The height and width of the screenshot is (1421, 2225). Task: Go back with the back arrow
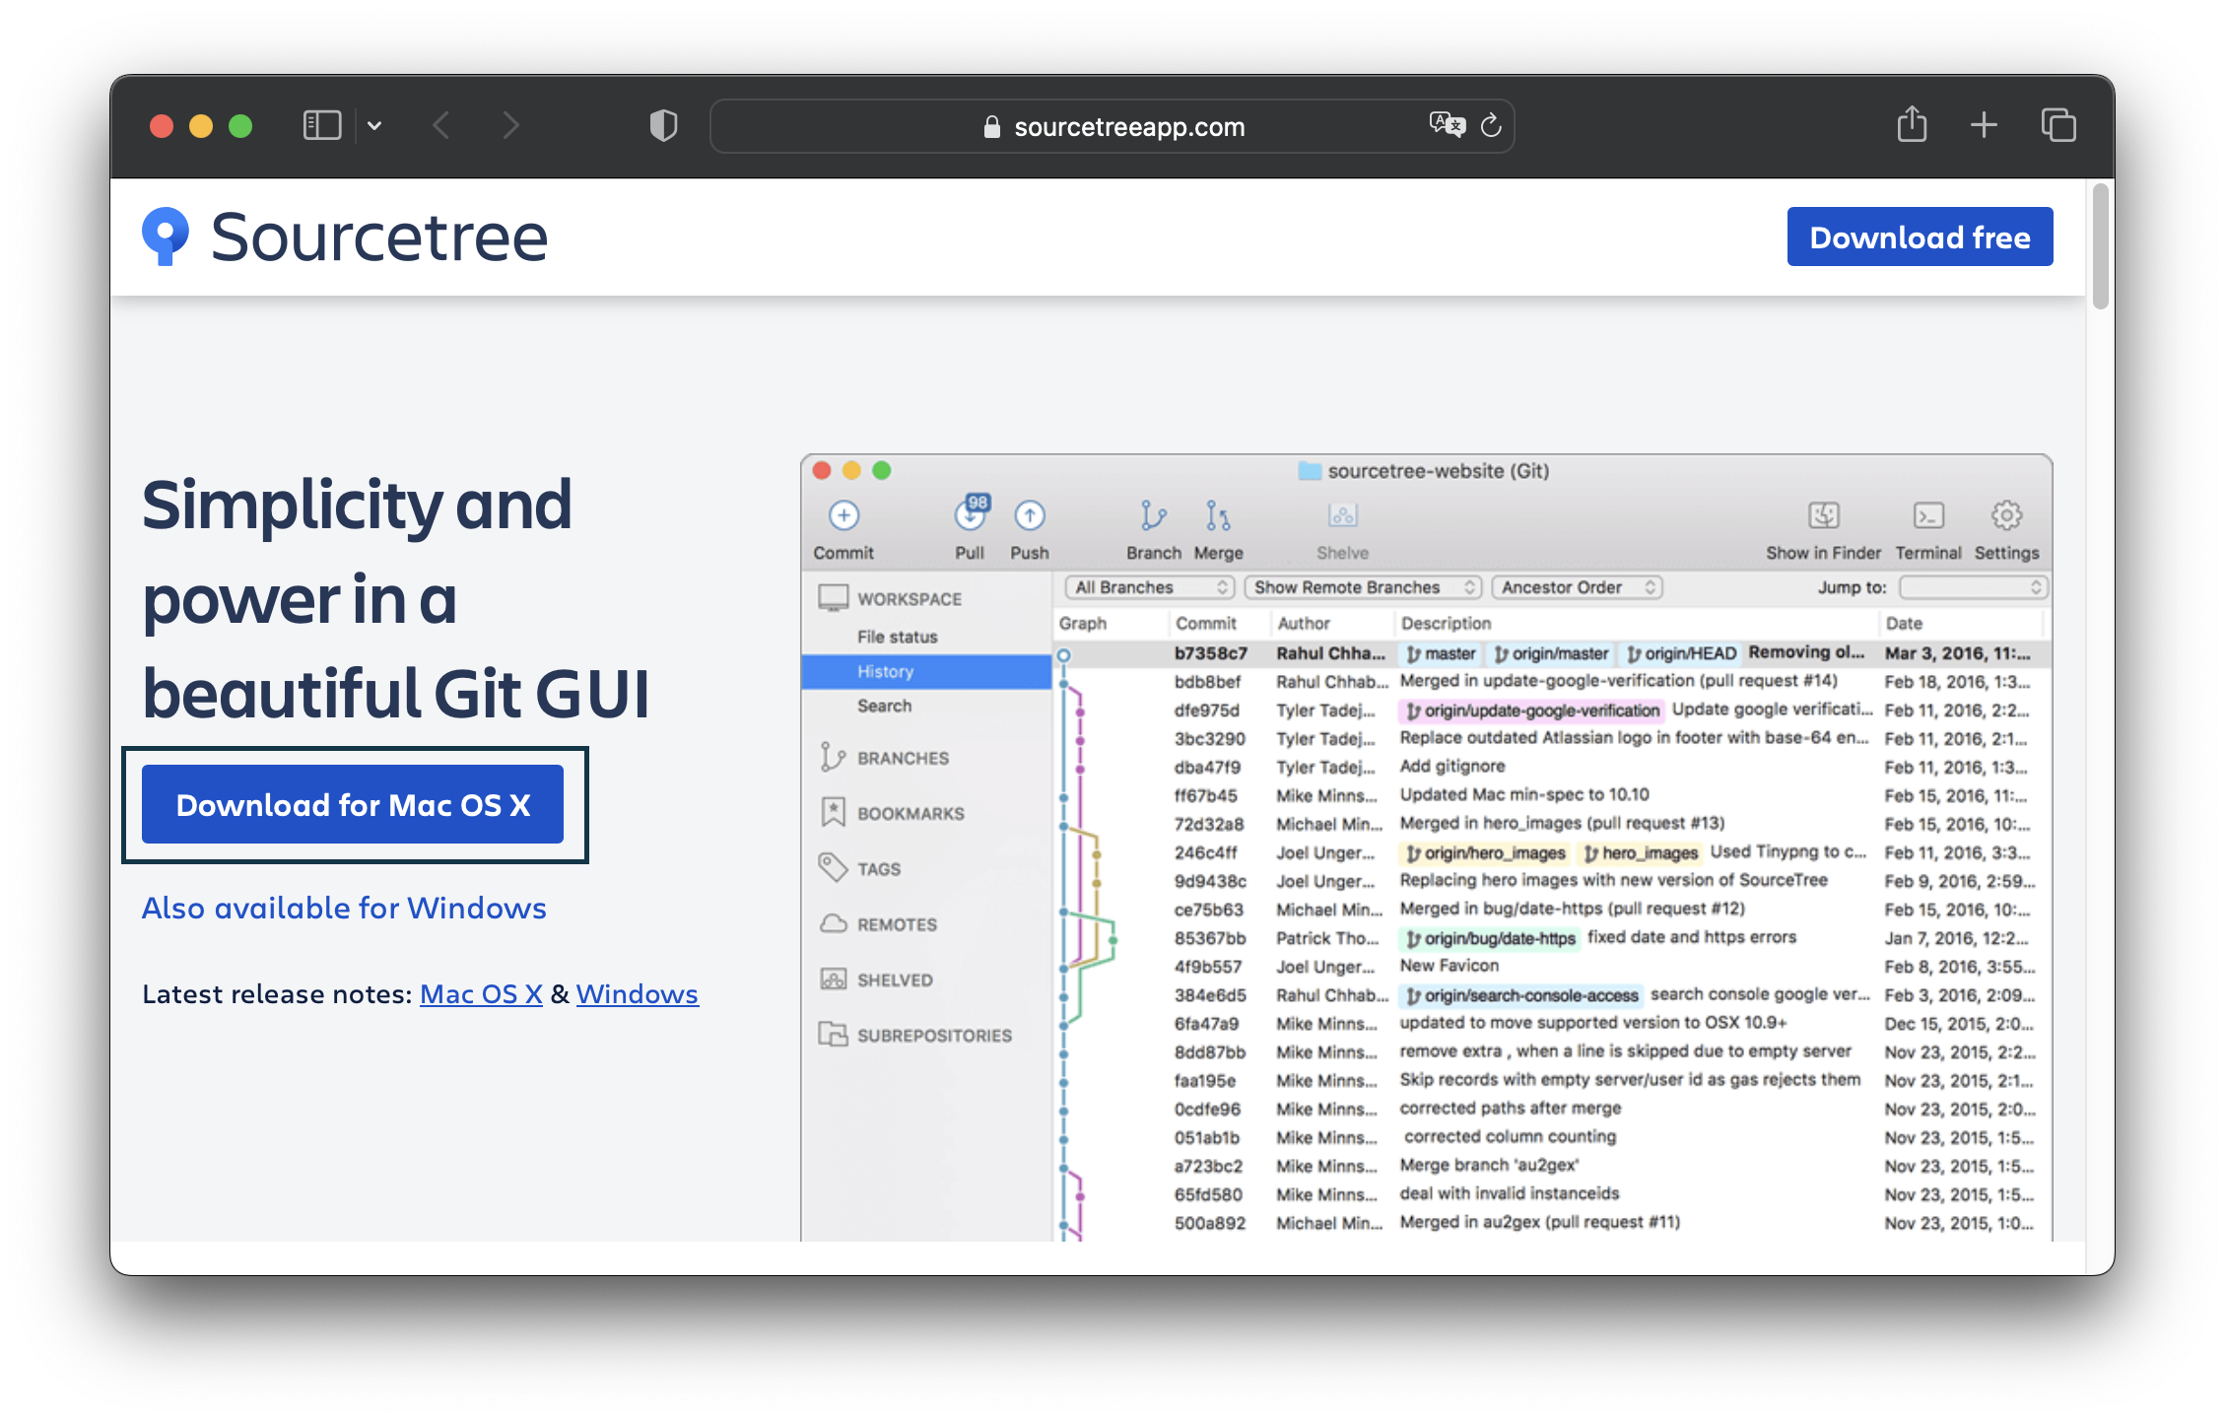click(441, 126)
